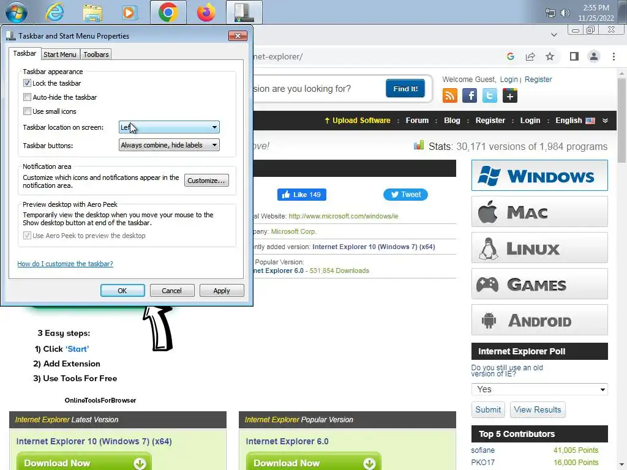This screenshot has width=627, height=470.
Task: Click the Chrome tab search chevron
Action: point(554,35)
